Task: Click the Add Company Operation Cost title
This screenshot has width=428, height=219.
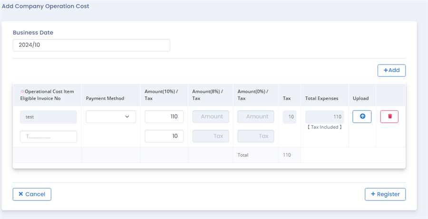Action: pyautogui.click(x=46, y=7)
